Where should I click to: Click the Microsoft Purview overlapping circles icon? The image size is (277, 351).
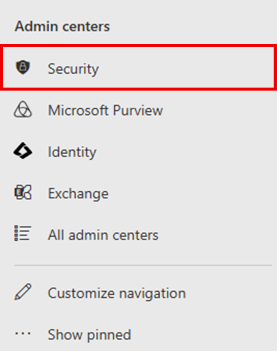[23, 109]
